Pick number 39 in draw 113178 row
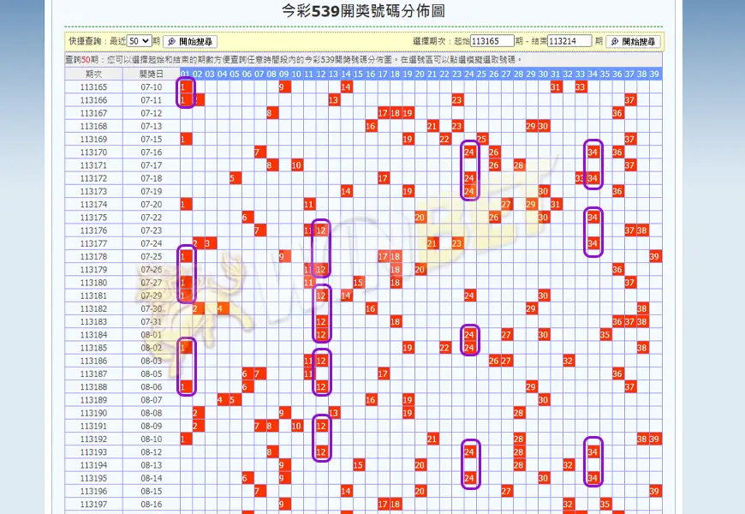The width and height of the screenshot is (745, 514). (654, 256)
